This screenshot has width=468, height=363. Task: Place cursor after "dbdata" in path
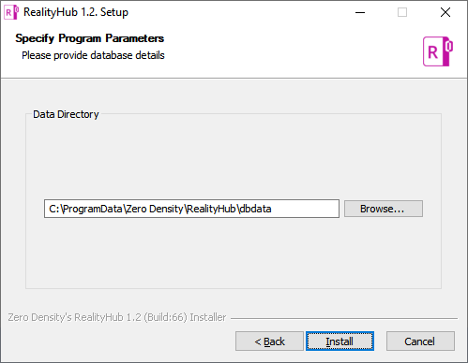272,209
